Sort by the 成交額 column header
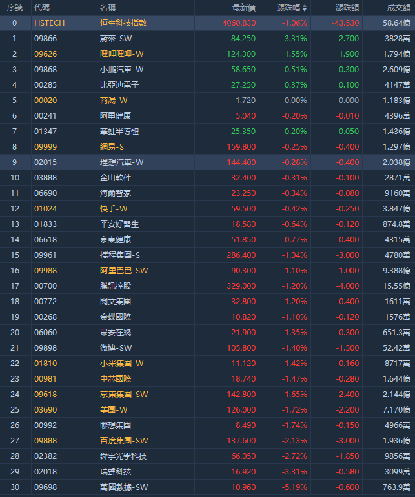415x497 pixels. [399, 8]
